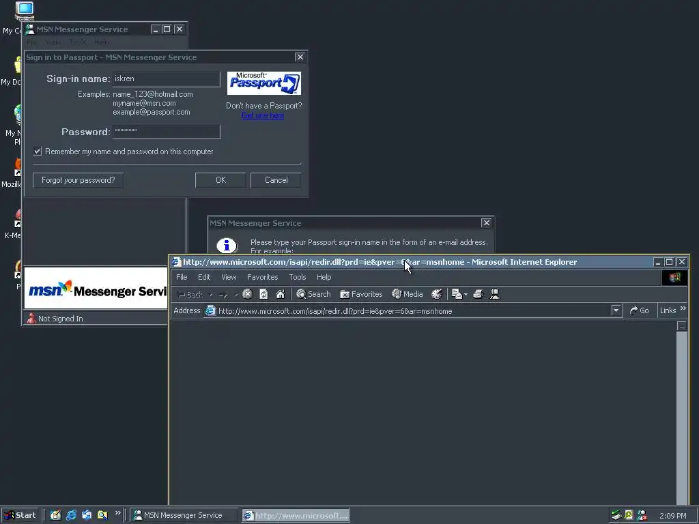Click the Forward arrow in Internet Explorer
The width and height of the screenshot is (699, 524).
click(223, 295)
